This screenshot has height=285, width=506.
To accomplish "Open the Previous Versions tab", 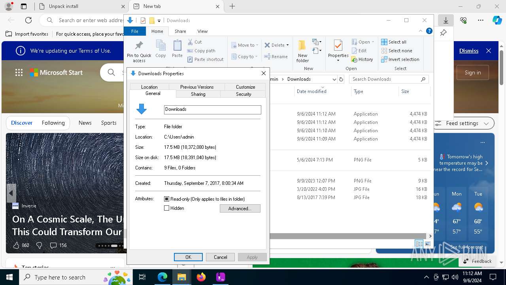I will tap(197, 87).
